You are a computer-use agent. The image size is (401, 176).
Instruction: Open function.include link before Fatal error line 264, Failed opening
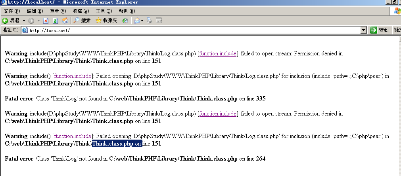point(73,136)
